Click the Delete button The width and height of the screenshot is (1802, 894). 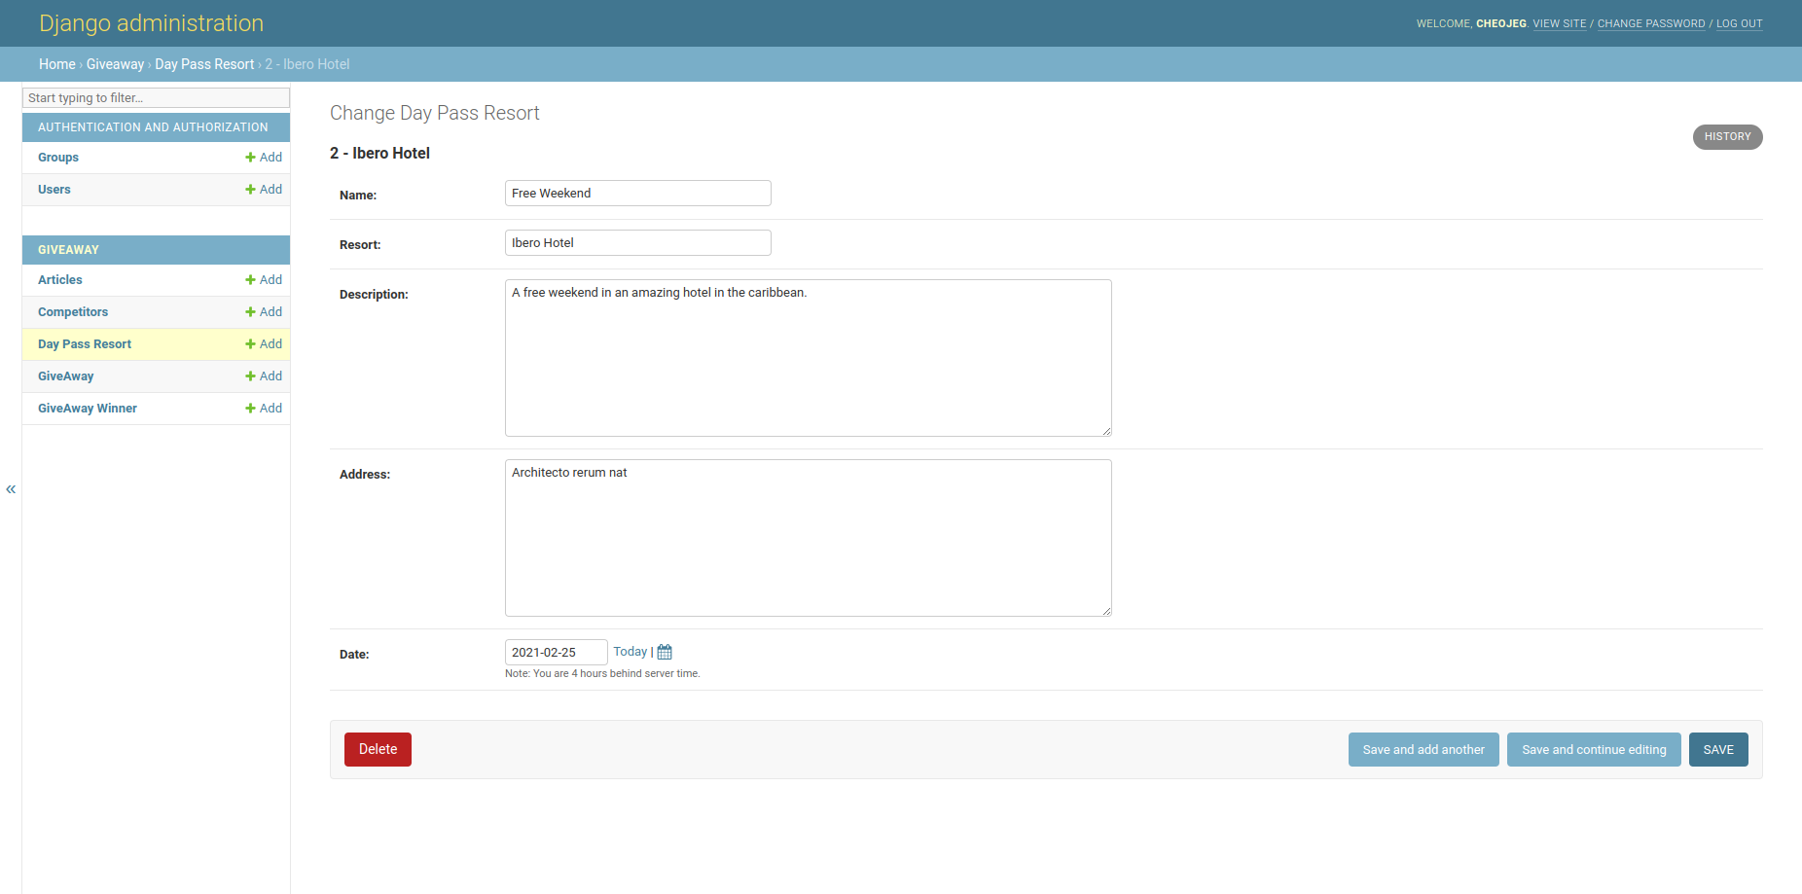pos(378,749)
